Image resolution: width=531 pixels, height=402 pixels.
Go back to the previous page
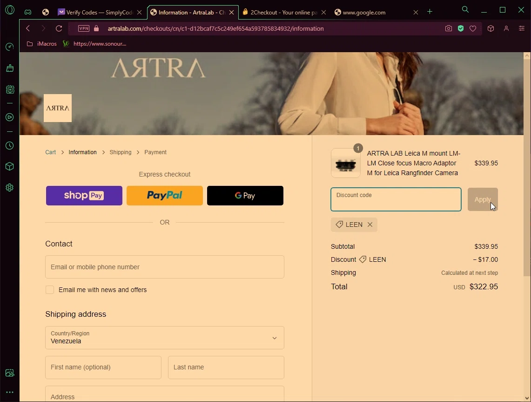tap(28, 28)
